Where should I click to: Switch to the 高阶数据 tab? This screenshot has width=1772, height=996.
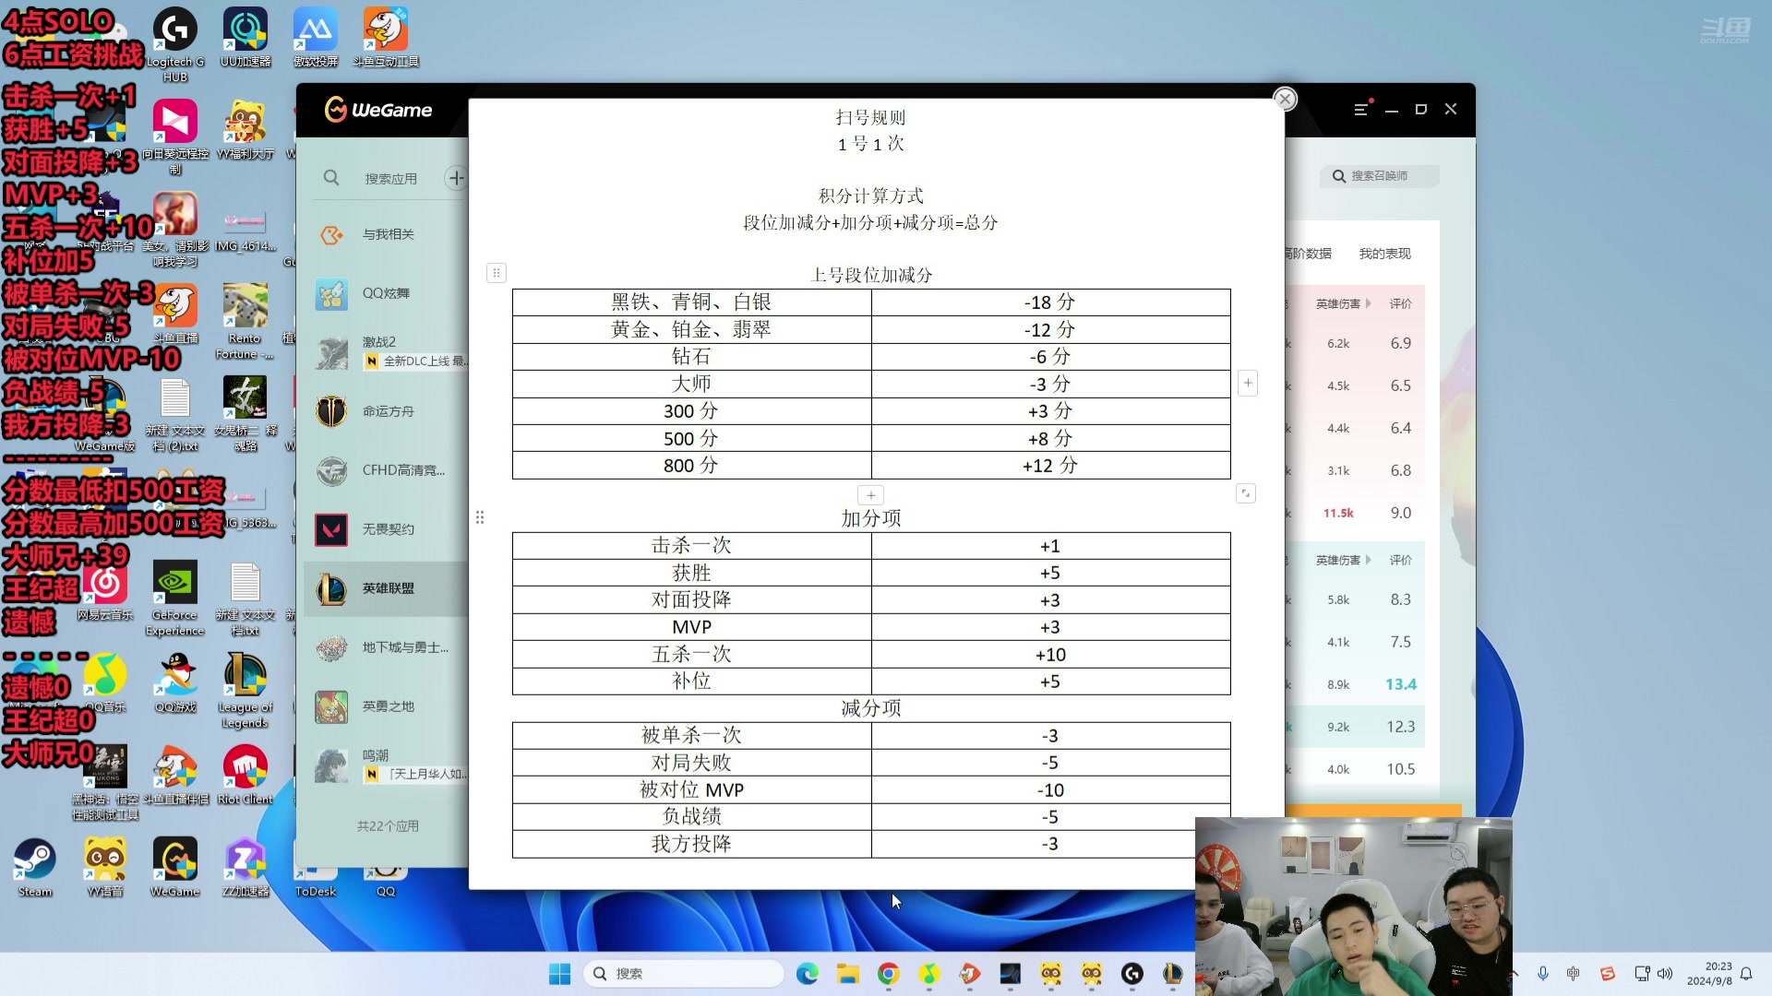[x=1309, y=254]
